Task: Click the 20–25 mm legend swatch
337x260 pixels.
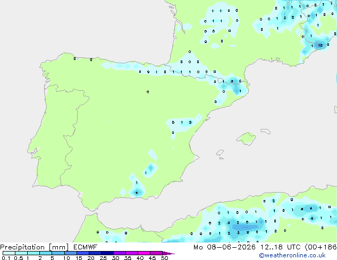Action: pos(95,253)
